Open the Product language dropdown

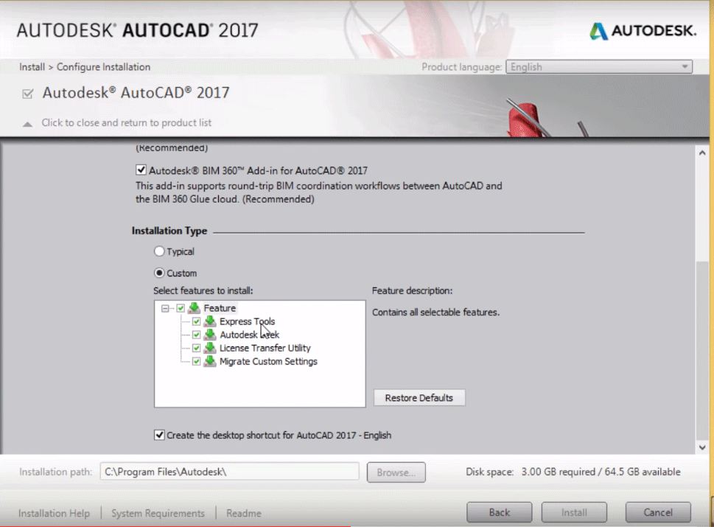[599, 67]
